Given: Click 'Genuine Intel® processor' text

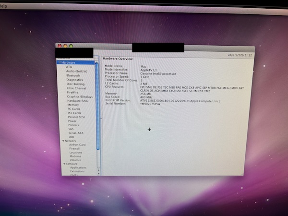Looking at the screenshot, I should [158, 73].
